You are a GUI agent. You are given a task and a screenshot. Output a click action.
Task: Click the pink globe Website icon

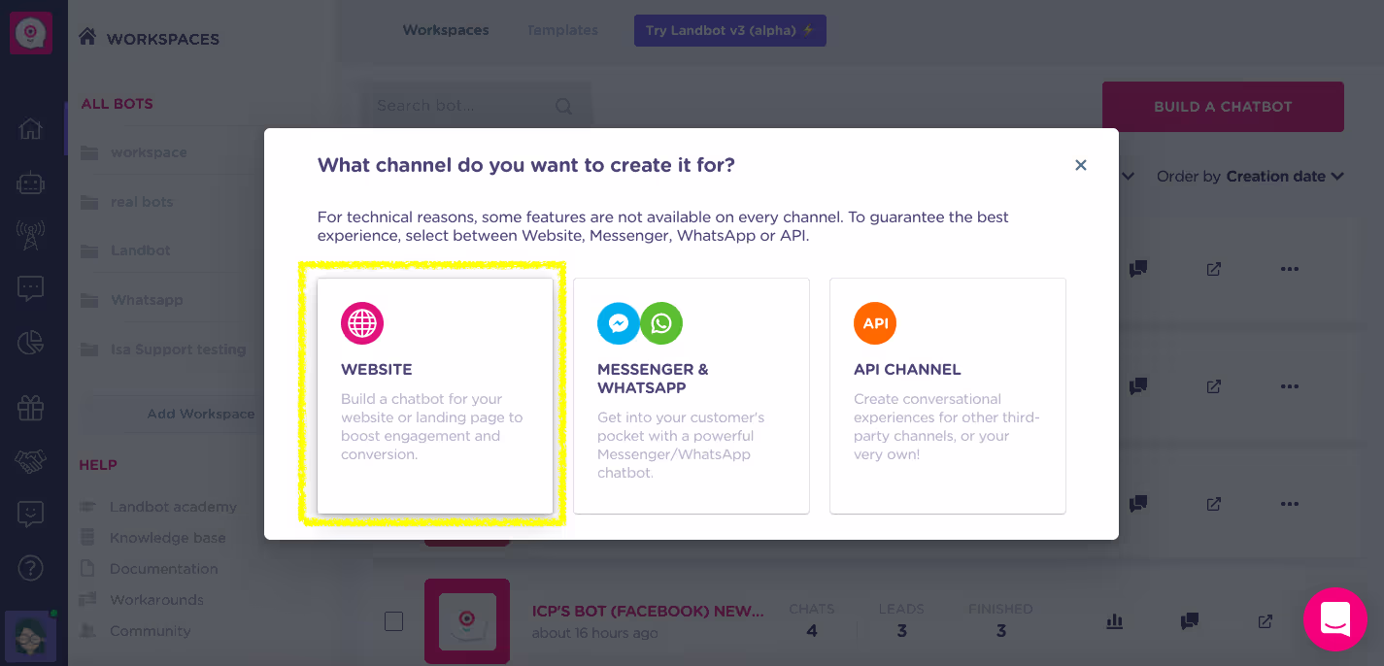pos(362,323)
